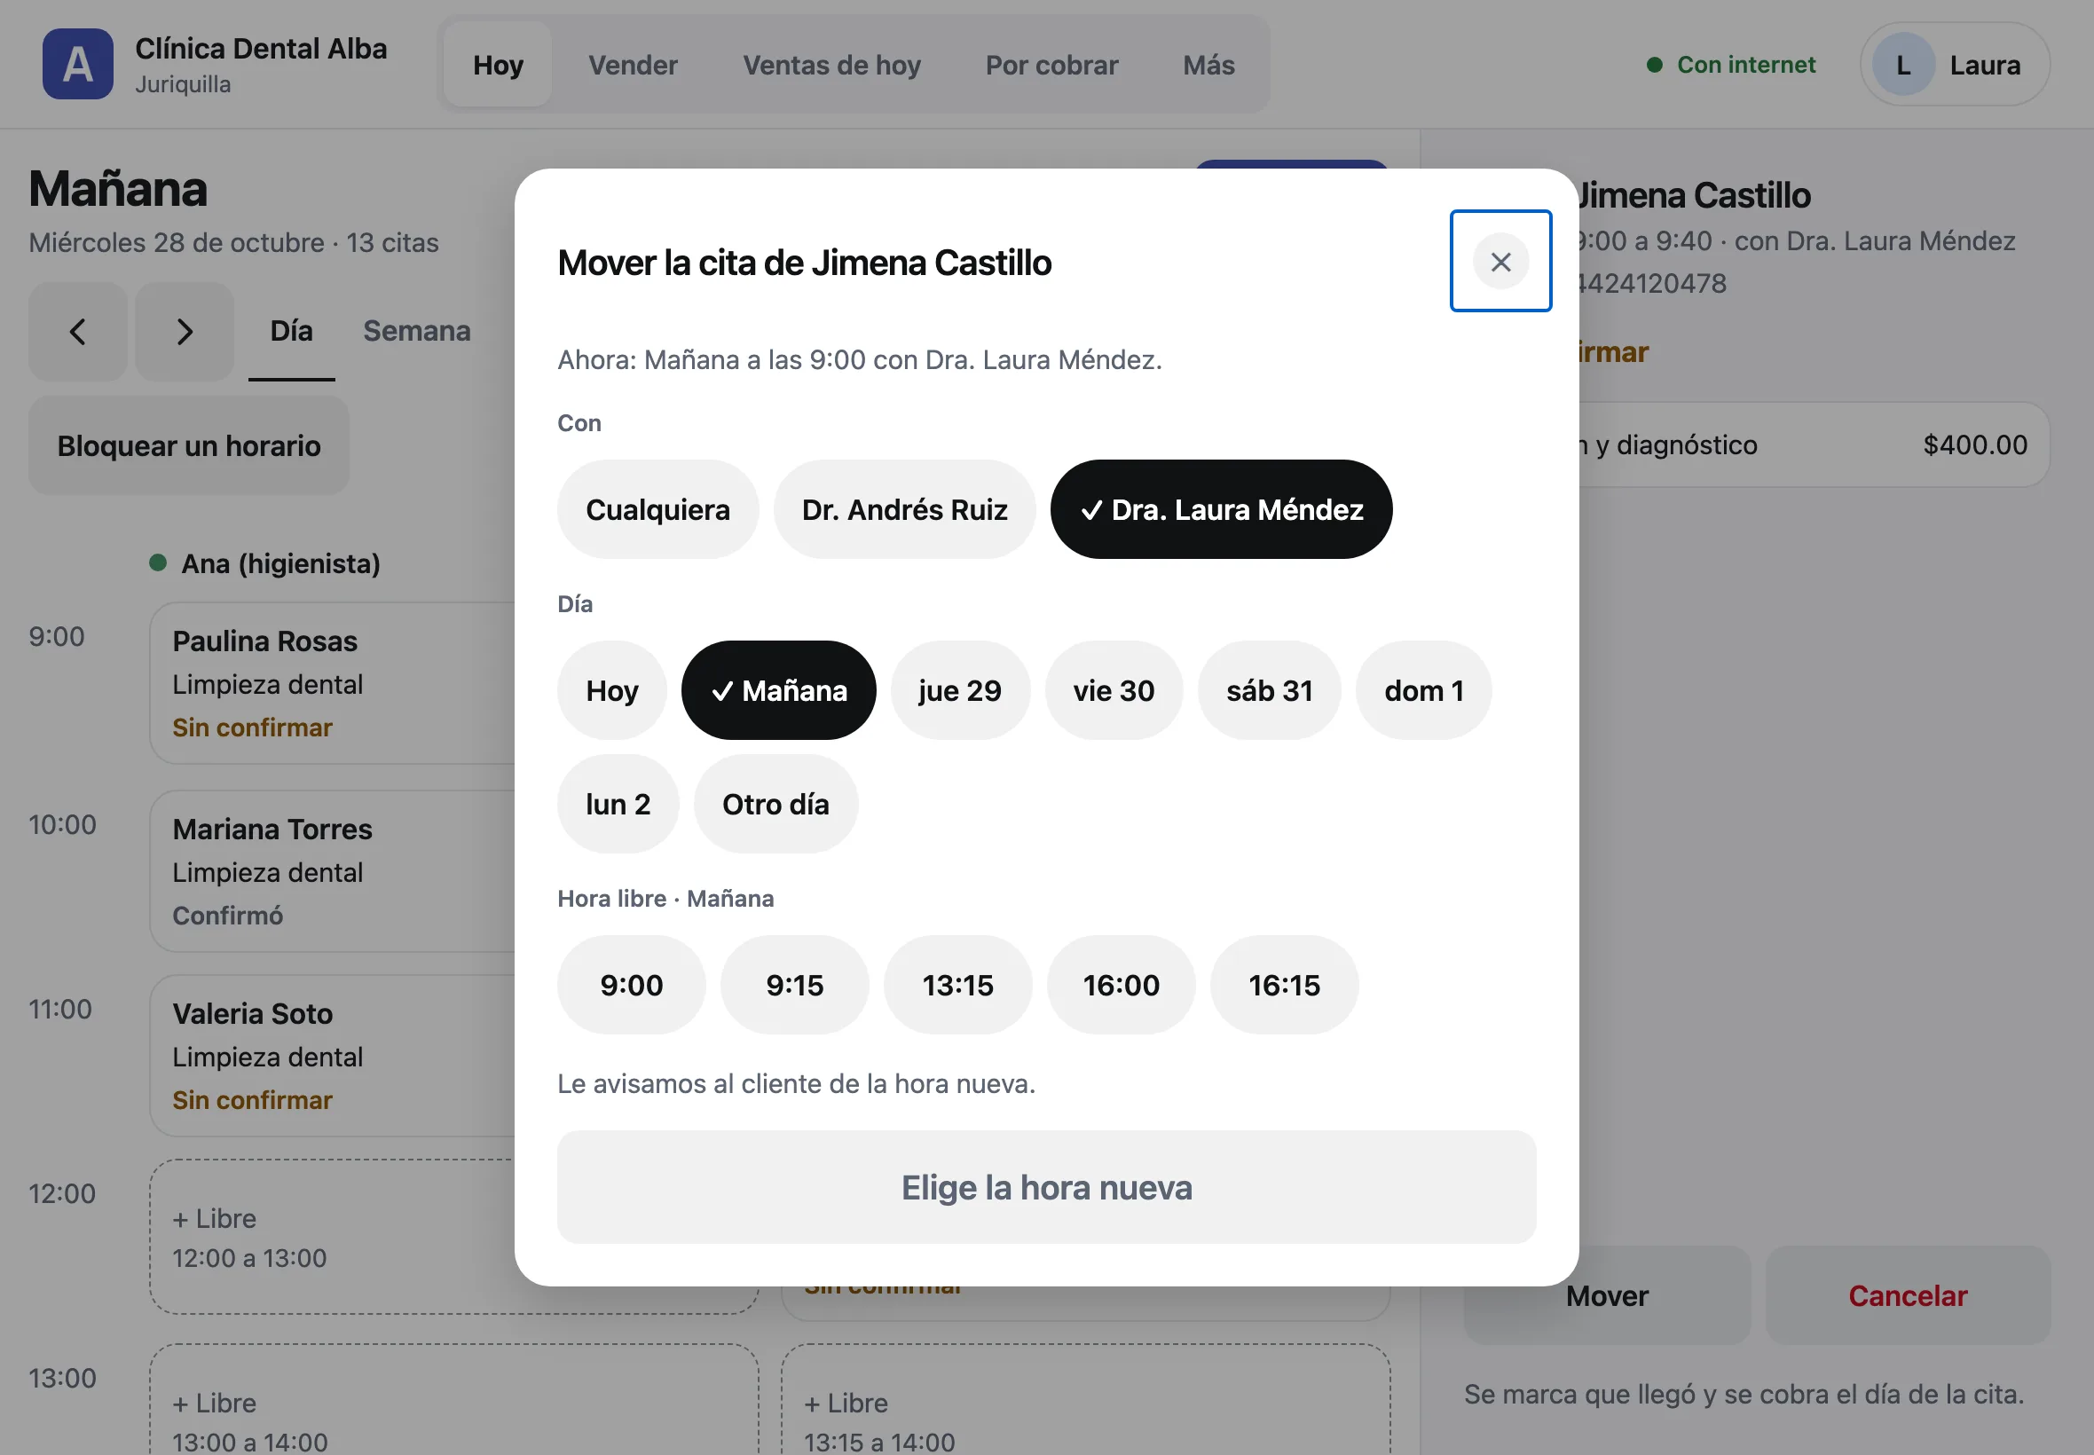
Task: Expand the Más menu
Action: click(1208, 65)
